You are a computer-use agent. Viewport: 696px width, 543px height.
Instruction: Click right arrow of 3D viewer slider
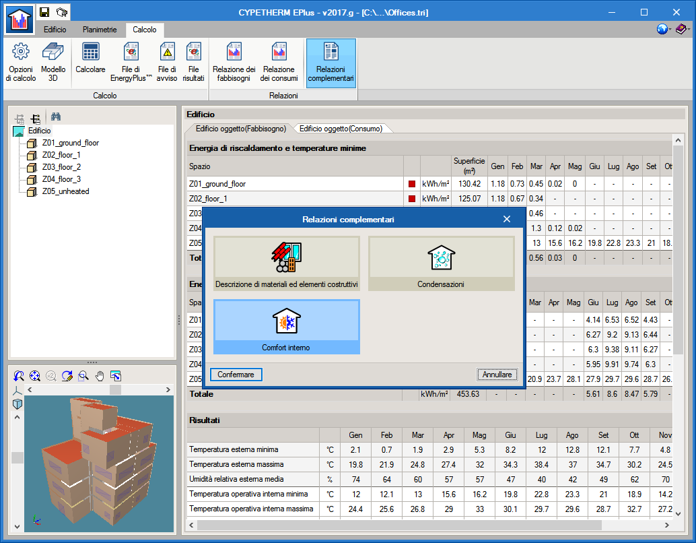[x=168, y=389]
